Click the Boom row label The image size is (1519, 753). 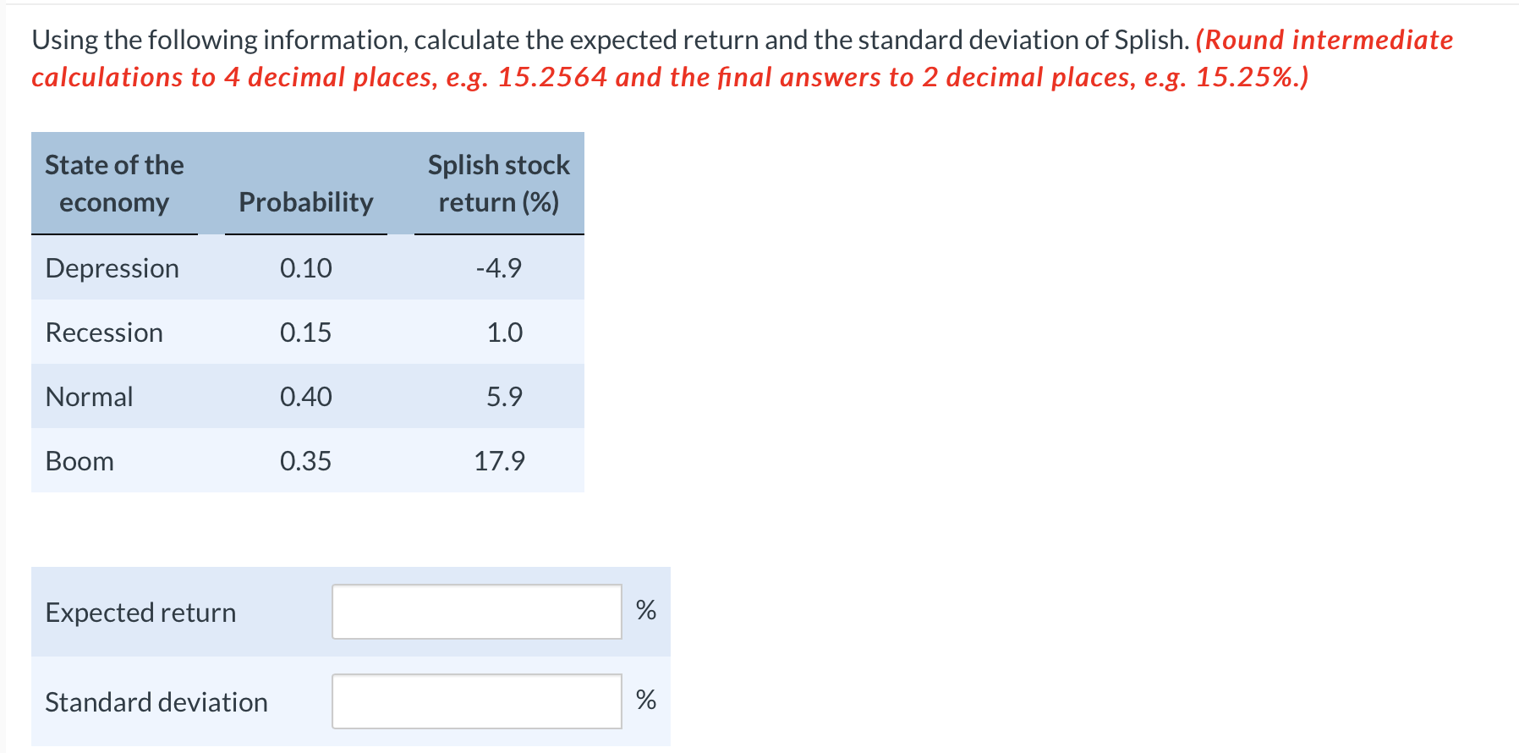coord(80,461)
